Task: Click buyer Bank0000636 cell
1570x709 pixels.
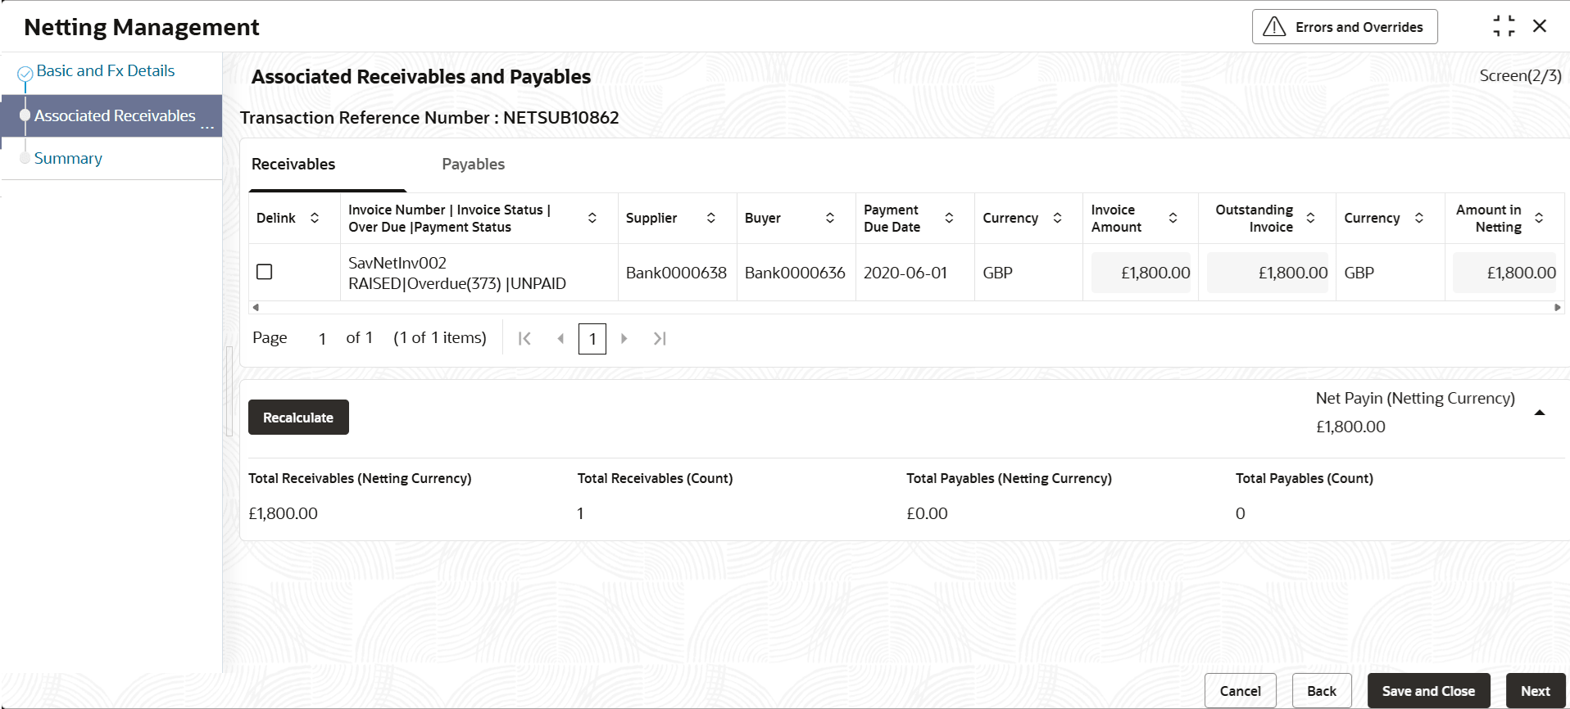Action: (795, 273)
